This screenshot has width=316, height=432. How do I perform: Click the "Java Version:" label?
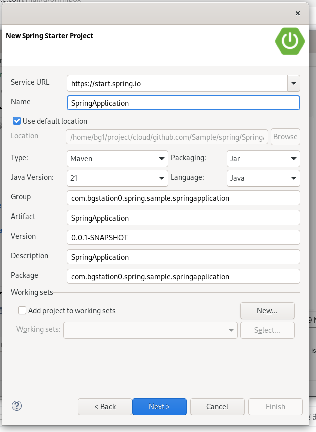(x=32, y=177)
